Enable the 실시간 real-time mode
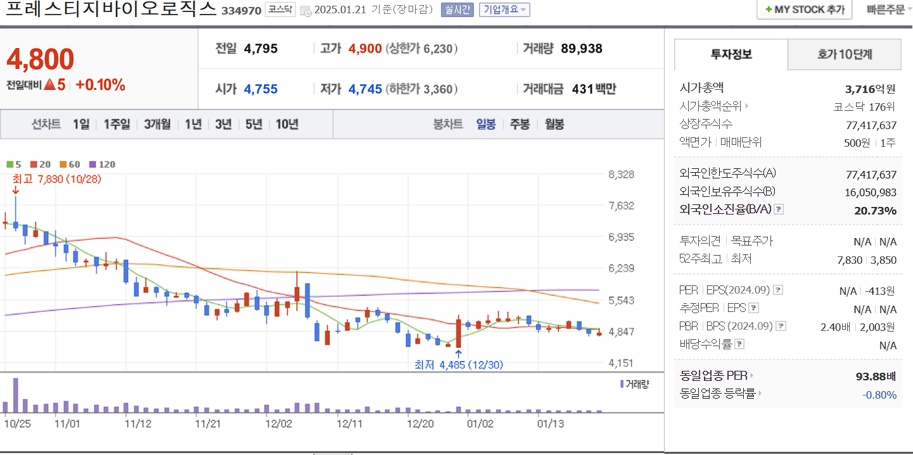Image resolution: width=913 pixels, height=455 pixels. click(x=457, y=9)
